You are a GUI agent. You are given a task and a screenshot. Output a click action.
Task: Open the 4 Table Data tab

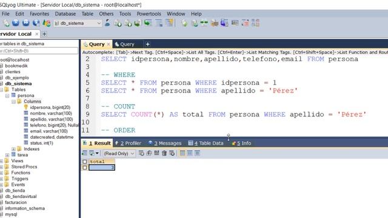pyautogui.click(x=206, y=143)
